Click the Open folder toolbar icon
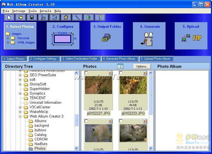The width and height of the screenshot is (212, 154). (21, 18)
